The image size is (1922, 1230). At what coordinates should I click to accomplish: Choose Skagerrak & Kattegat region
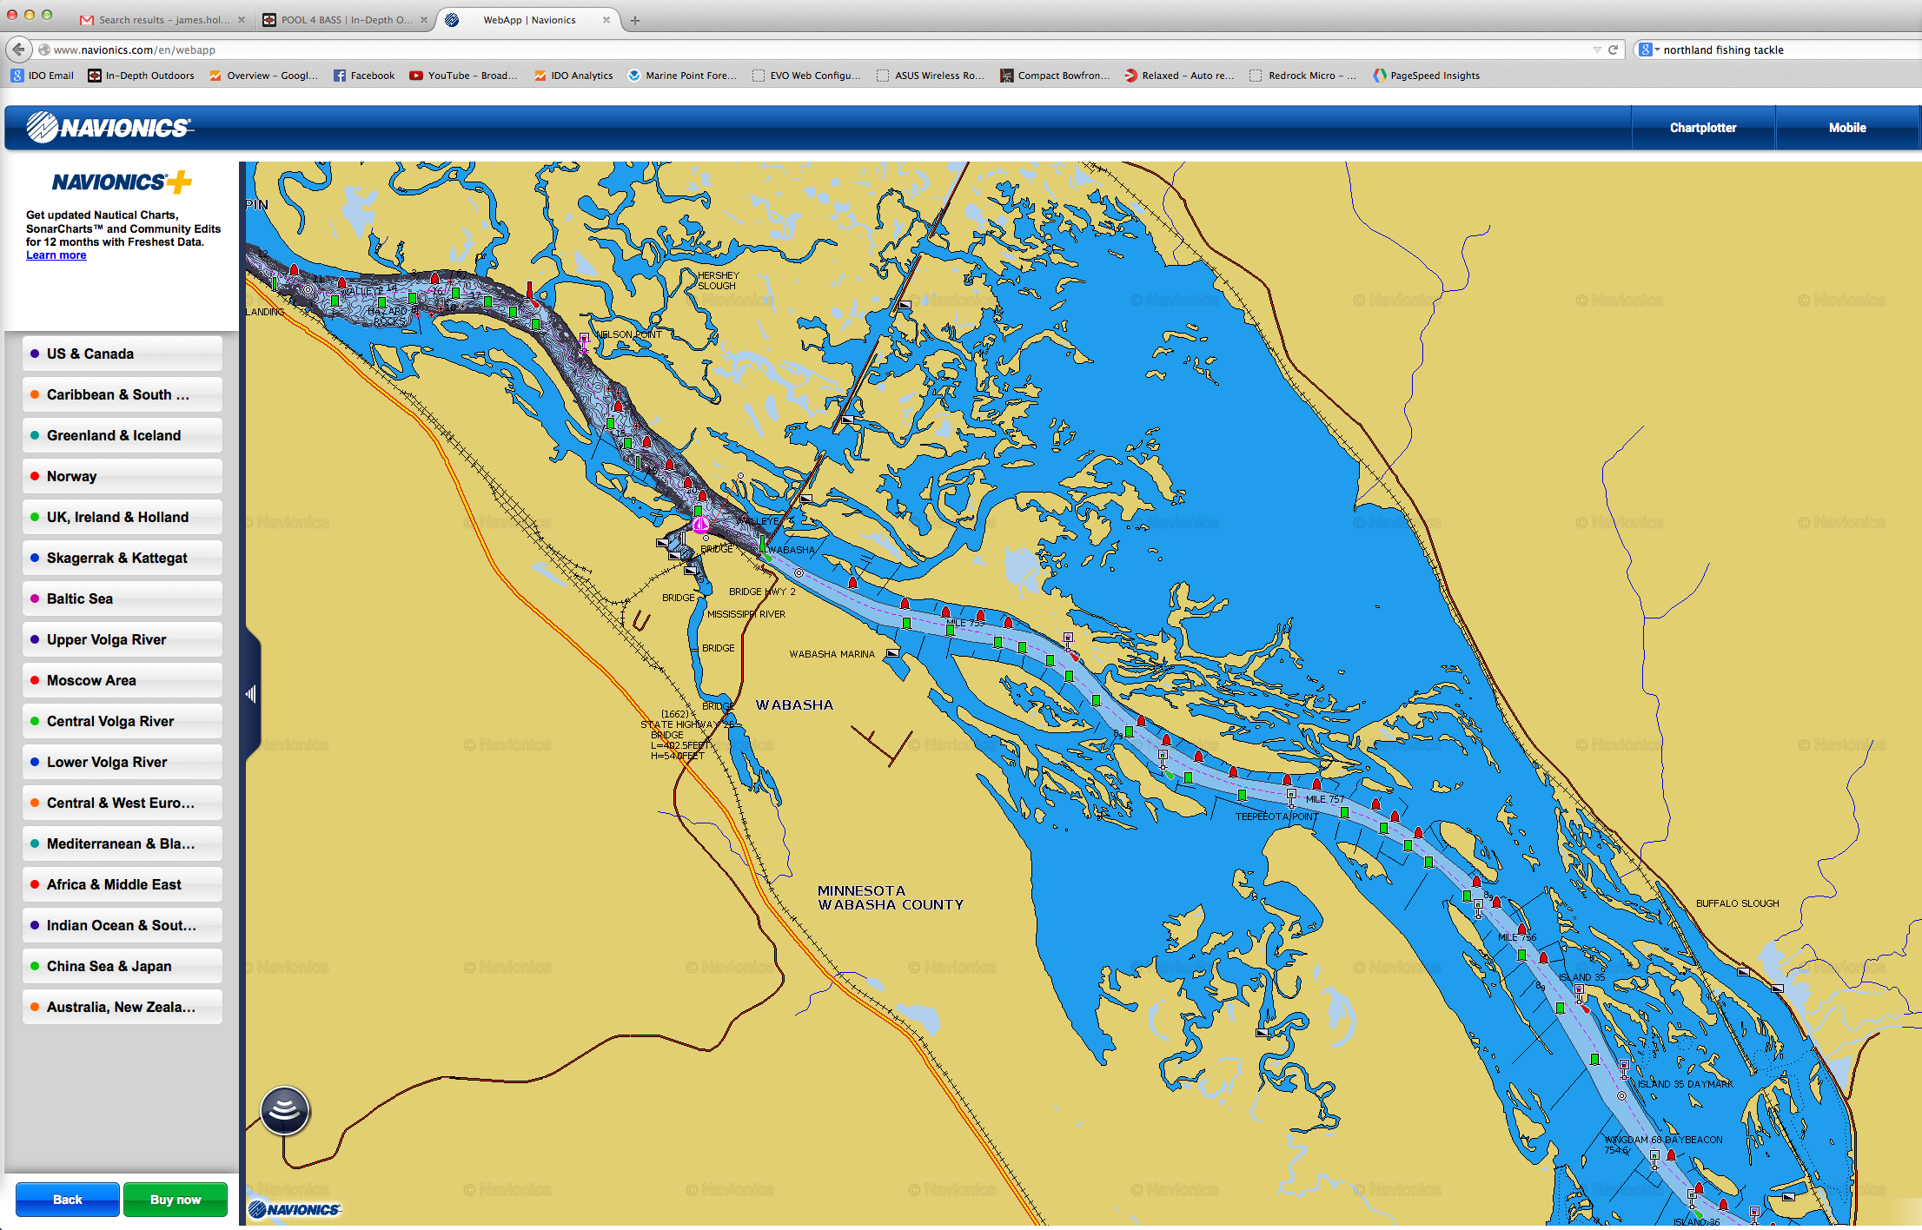click(122, 558)
